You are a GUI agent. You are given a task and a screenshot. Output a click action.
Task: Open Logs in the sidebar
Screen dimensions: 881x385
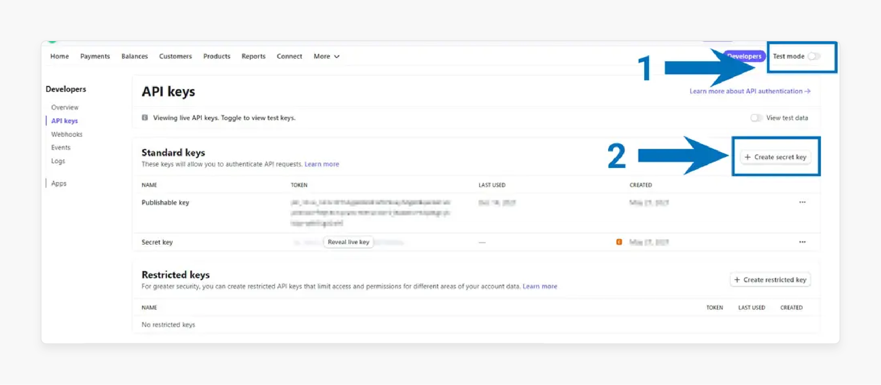[58, 161]
